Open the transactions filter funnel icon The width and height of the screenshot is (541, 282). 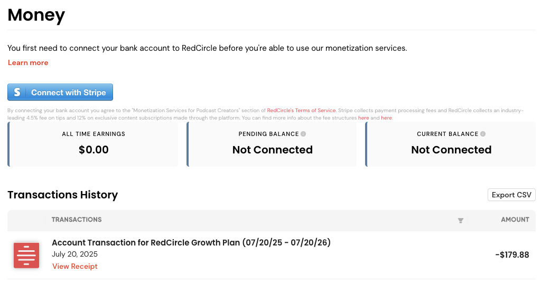click(461, 220)
